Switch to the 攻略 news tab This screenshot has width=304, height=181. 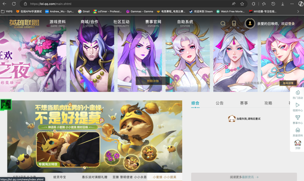point(268,103)
